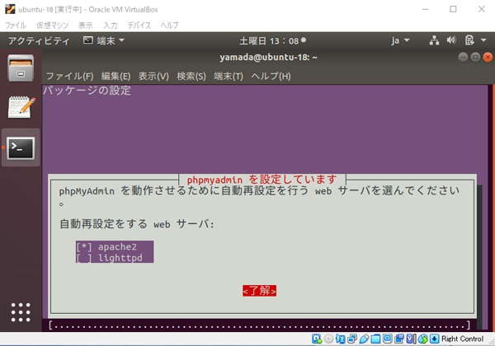The width and height of the screenshot is (495, 346).
Task: Minimize the terminal window
Action: [463, 57]
